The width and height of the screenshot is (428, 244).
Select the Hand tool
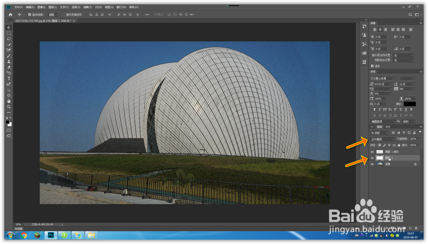[x=9, y=101]
